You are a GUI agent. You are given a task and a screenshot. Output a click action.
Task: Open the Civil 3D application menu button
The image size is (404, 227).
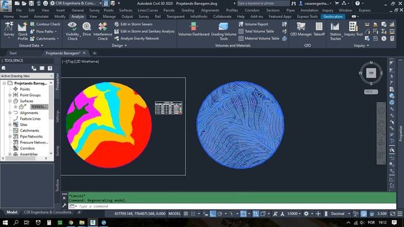(x=6, y=6)
